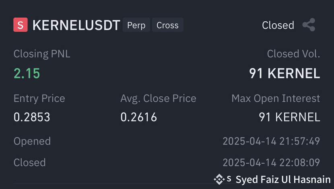Click the 91 KERNEL max open interest value
The height and width of the screenshot is (189, 334).
coord(289,117)
